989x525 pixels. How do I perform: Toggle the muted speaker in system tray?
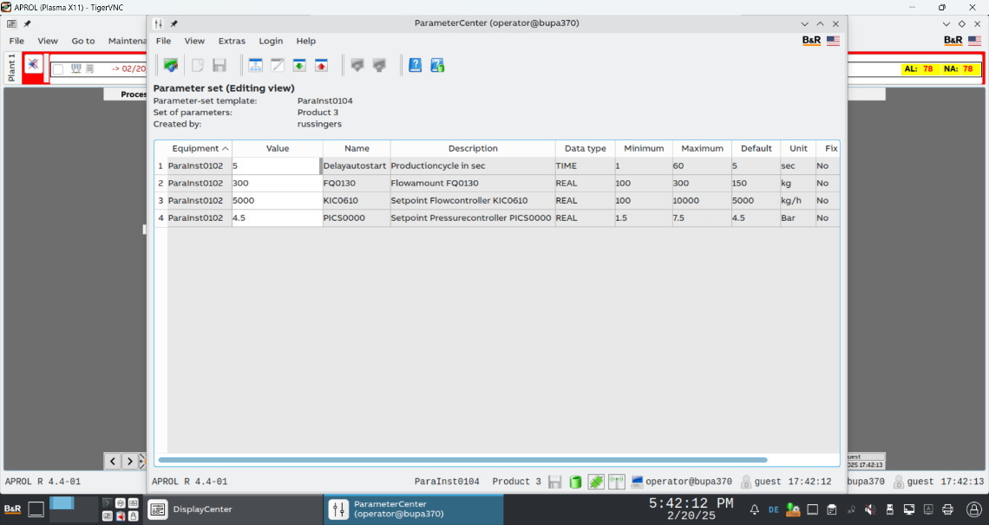coord(869,509)
